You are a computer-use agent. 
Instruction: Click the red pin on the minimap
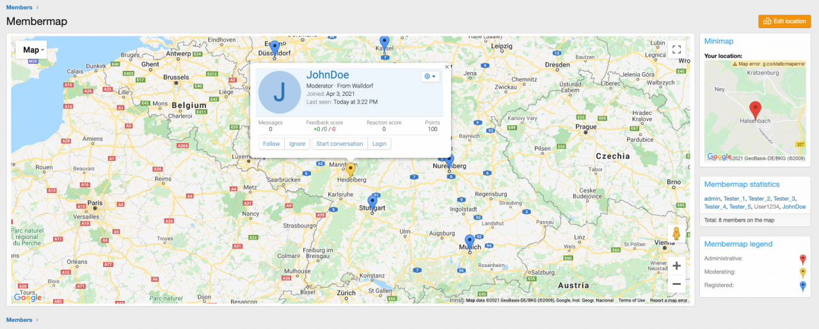[x=755, y=109]
